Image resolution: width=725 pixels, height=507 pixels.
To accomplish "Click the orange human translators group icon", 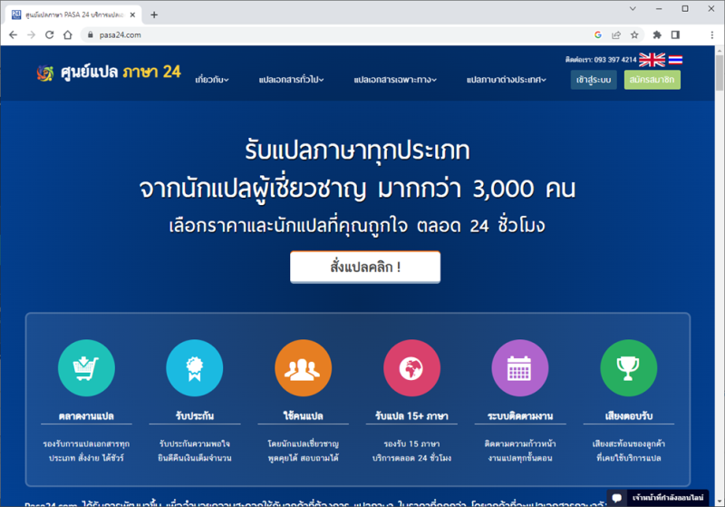I will pyautogui.click(x=303, y=367).
